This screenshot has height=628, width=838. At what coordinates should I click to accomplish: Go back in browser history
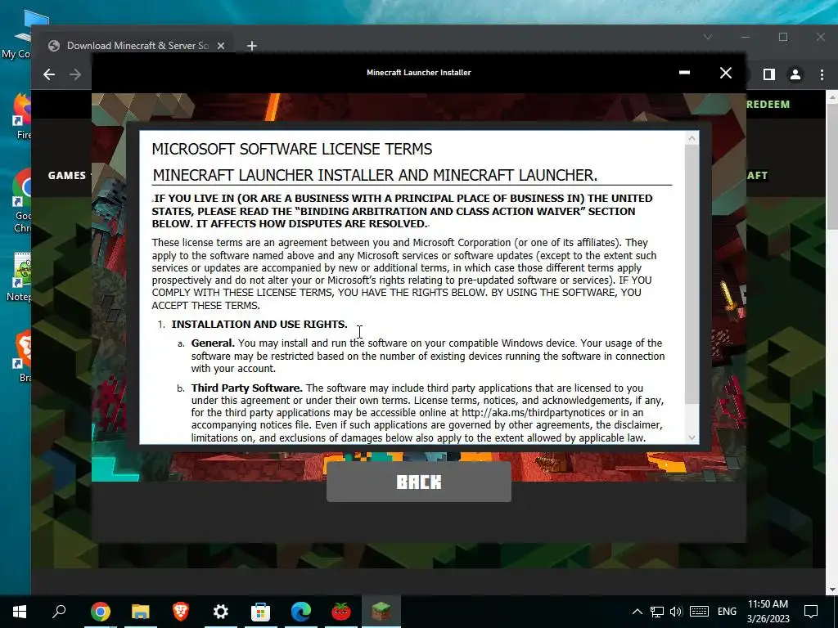(x=49, y=74)
